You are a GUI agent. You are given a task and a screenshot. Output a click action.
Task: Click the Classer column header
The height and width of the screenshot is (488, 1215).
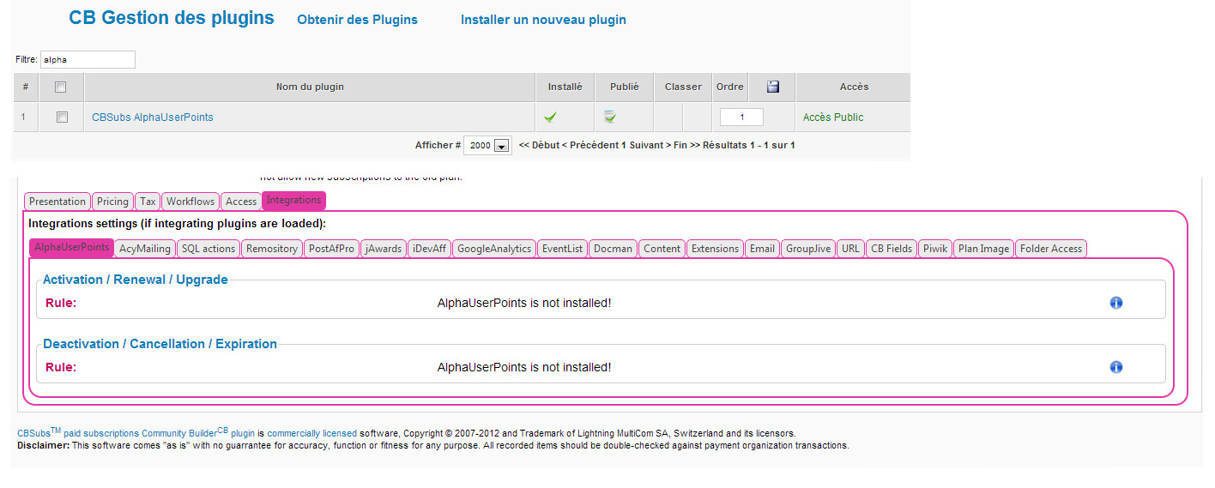coord(683,87)
